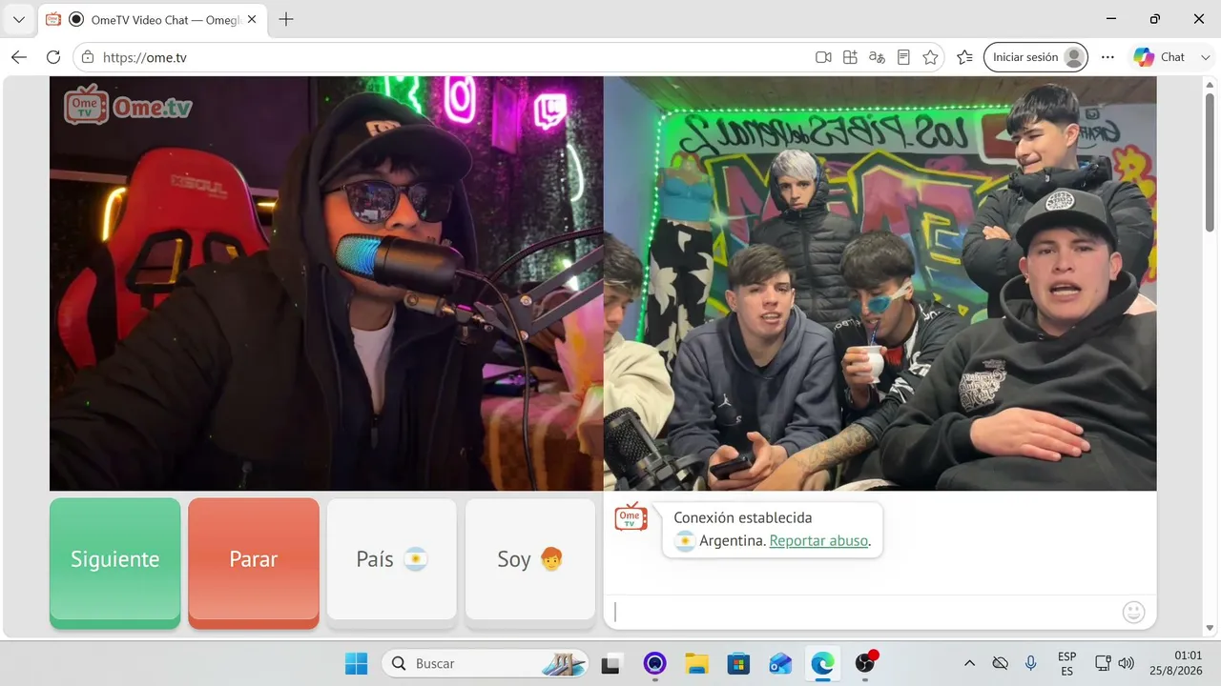Expand the arrow beside Copilot Chat
This screenshot has height=686, width=1221.
pos(1206,57)
